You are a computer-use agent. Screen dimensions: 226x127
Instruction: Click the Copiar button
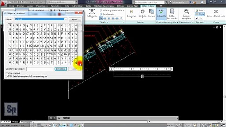click(x=74, y=69)
